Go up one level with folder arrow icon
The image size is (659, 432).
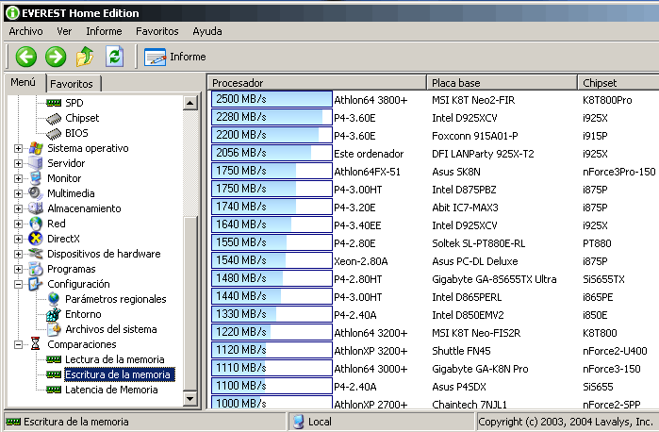[85, 57]
